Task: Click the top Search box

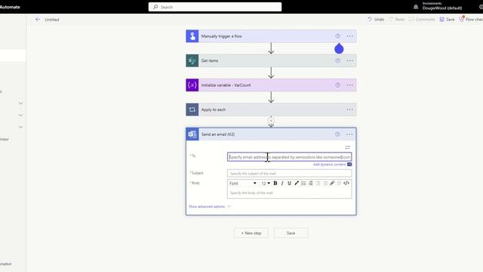Action: click(215, 7)
